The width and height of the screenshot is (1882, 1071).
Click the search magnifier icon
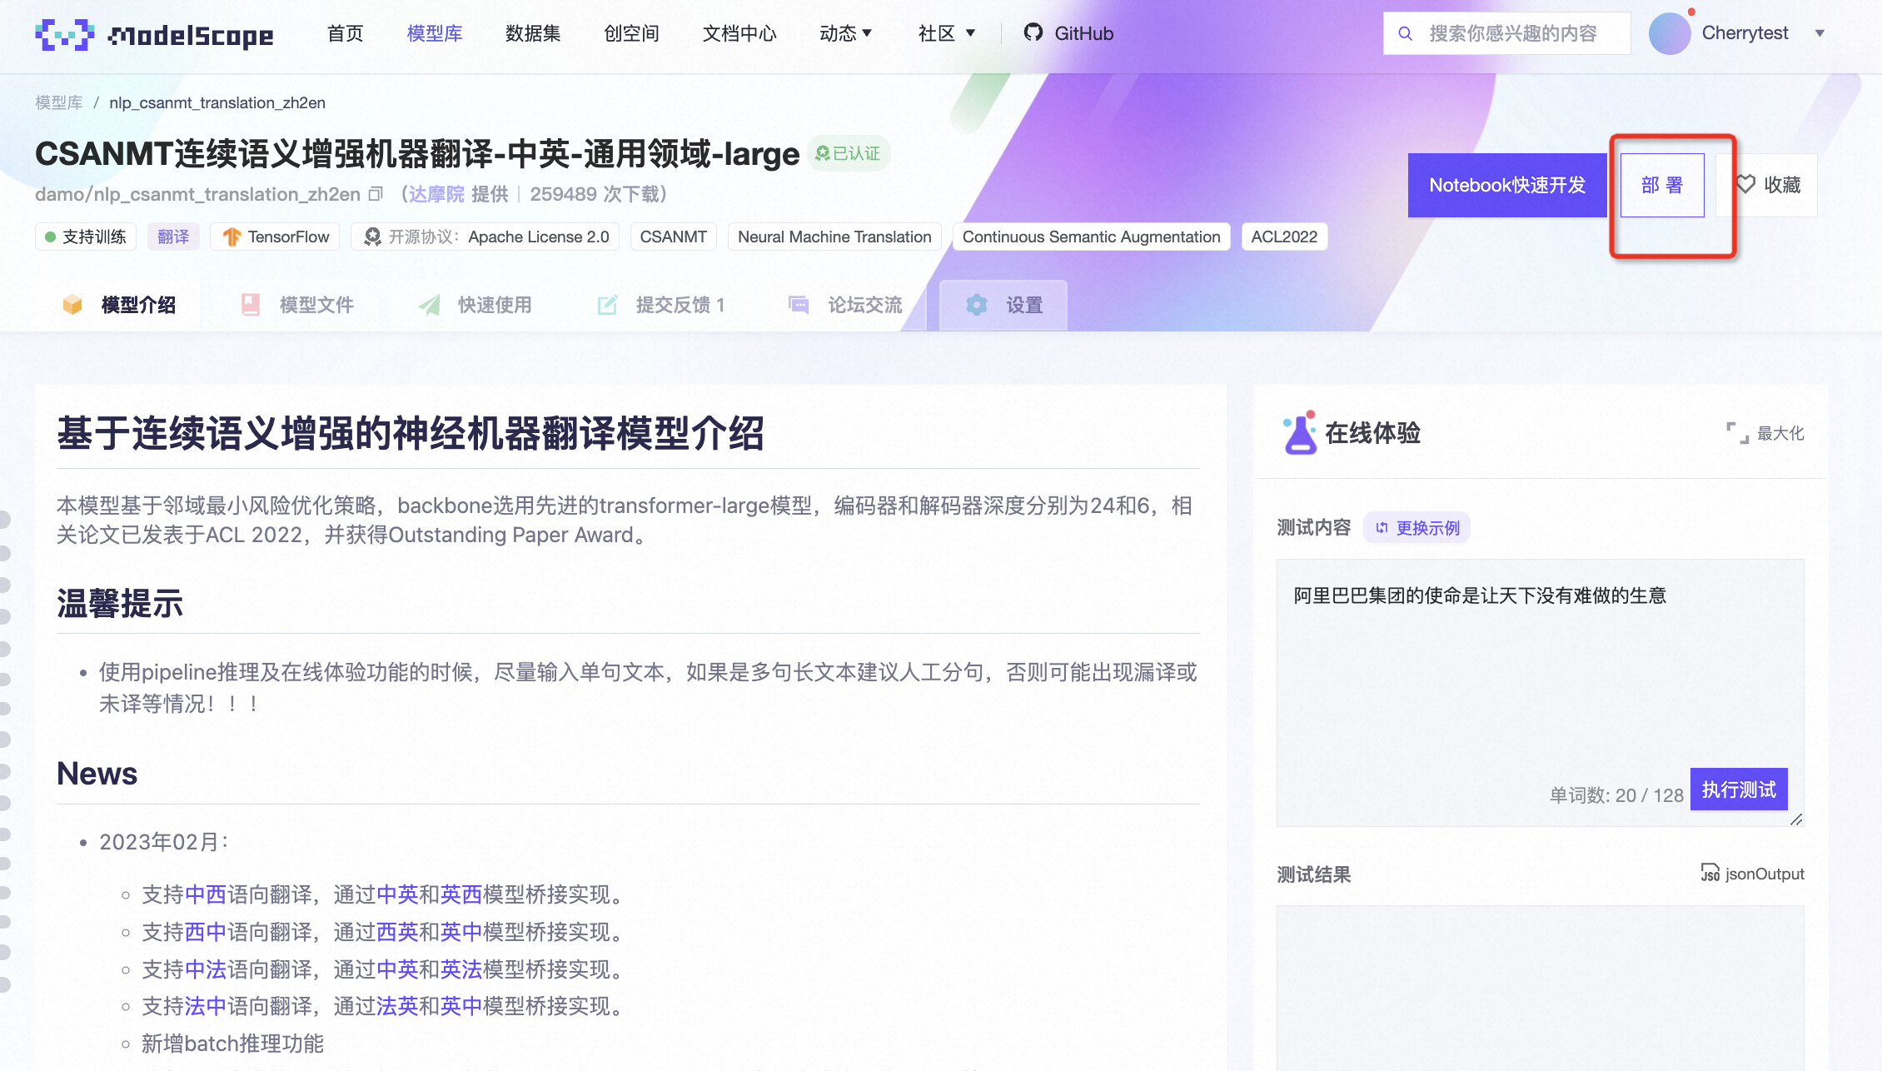coord(1405,33)
